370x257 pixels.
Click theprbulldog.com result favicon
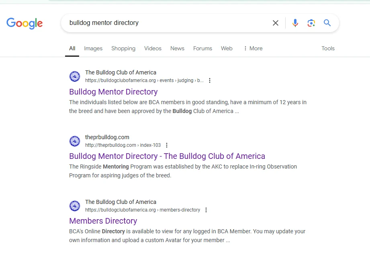(x=75, y=141)
